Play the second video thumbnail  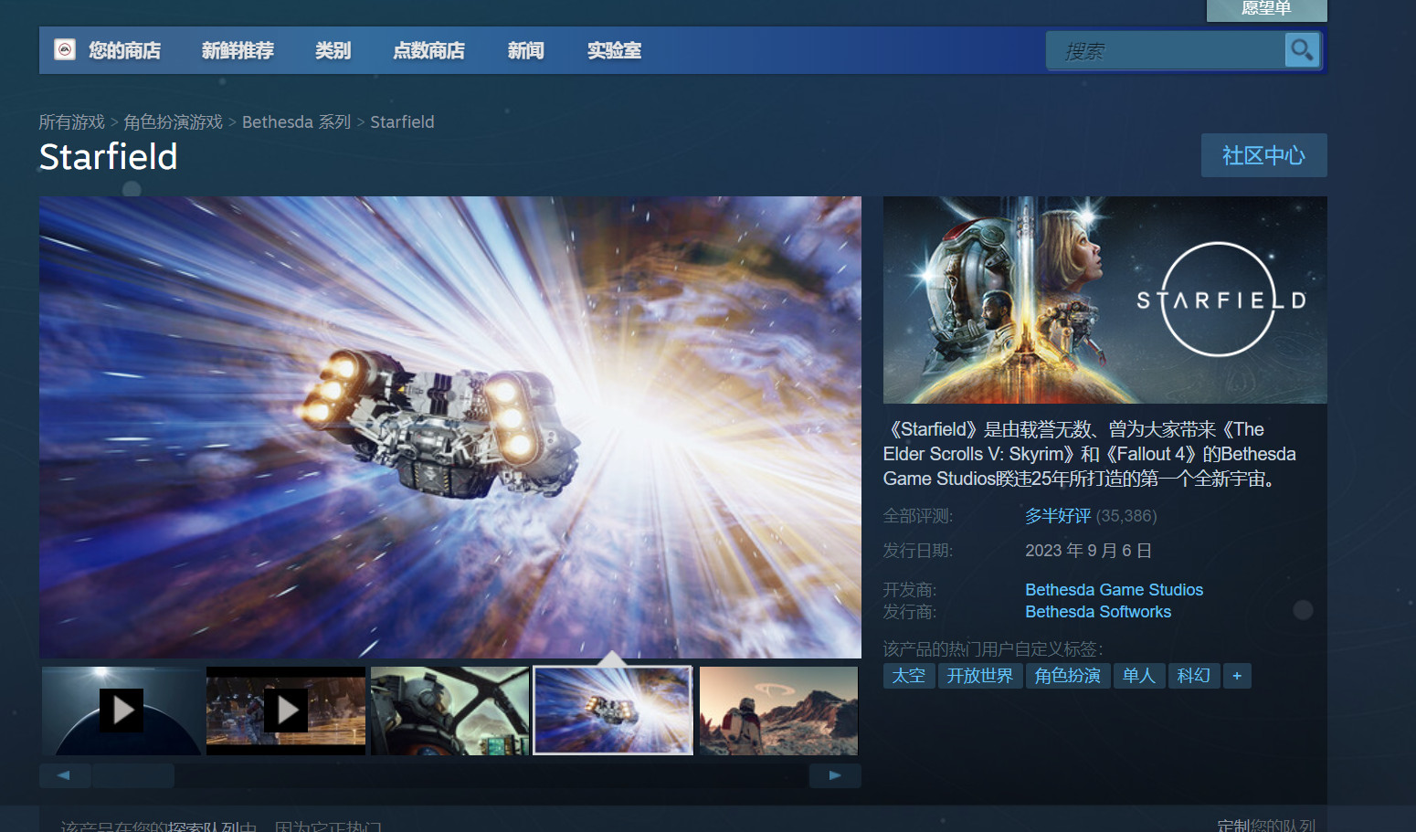(286, 711)
